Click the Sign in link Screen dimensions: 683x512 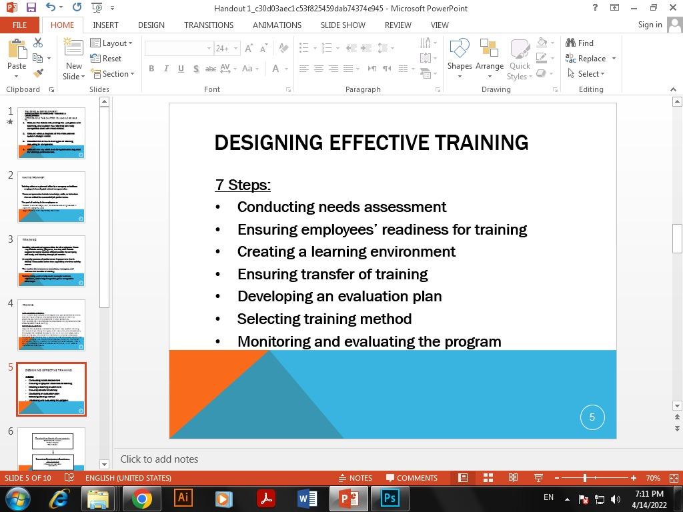650,25
